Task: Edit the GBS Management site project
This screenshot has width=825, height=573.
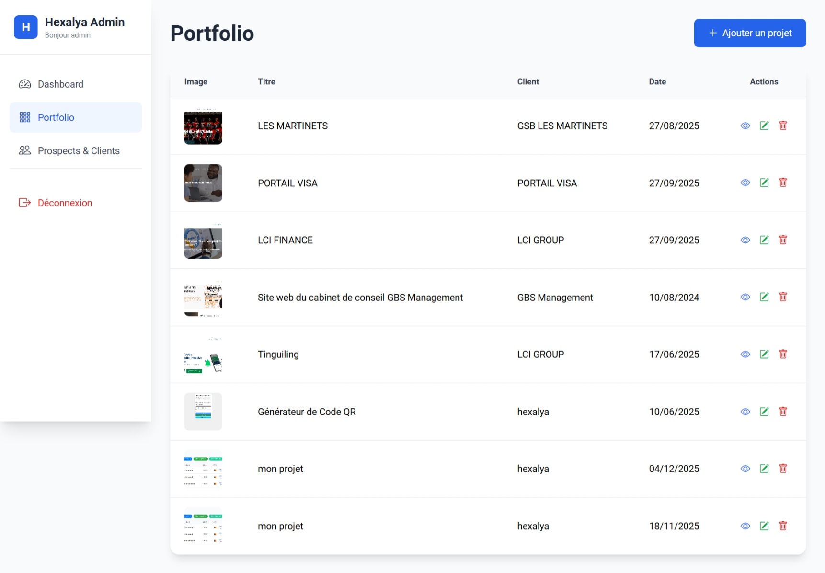Action: tap(764, 297)
